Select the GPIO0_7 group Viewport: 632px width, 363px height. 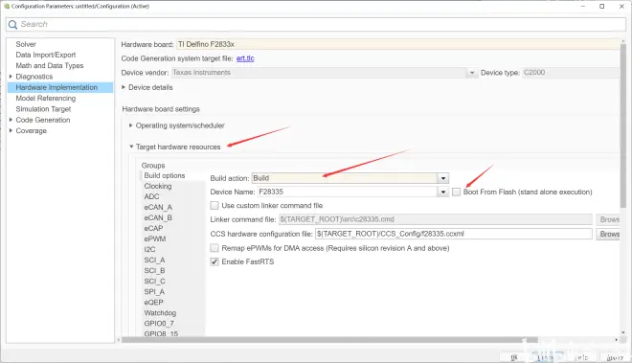(x=159, y=324)
